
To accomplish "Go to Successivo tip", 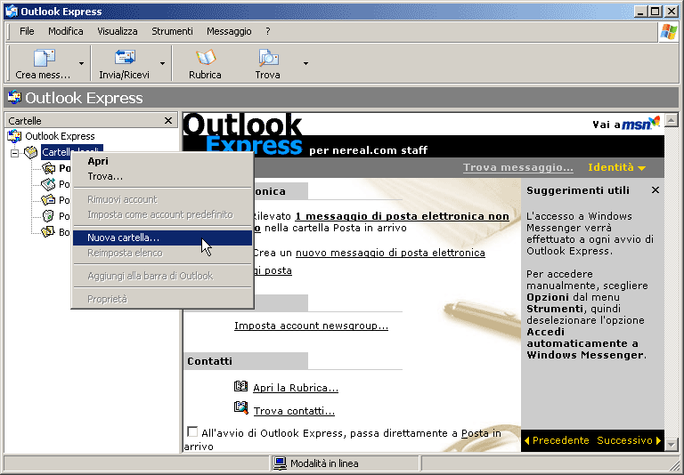I will click(629, 440).
